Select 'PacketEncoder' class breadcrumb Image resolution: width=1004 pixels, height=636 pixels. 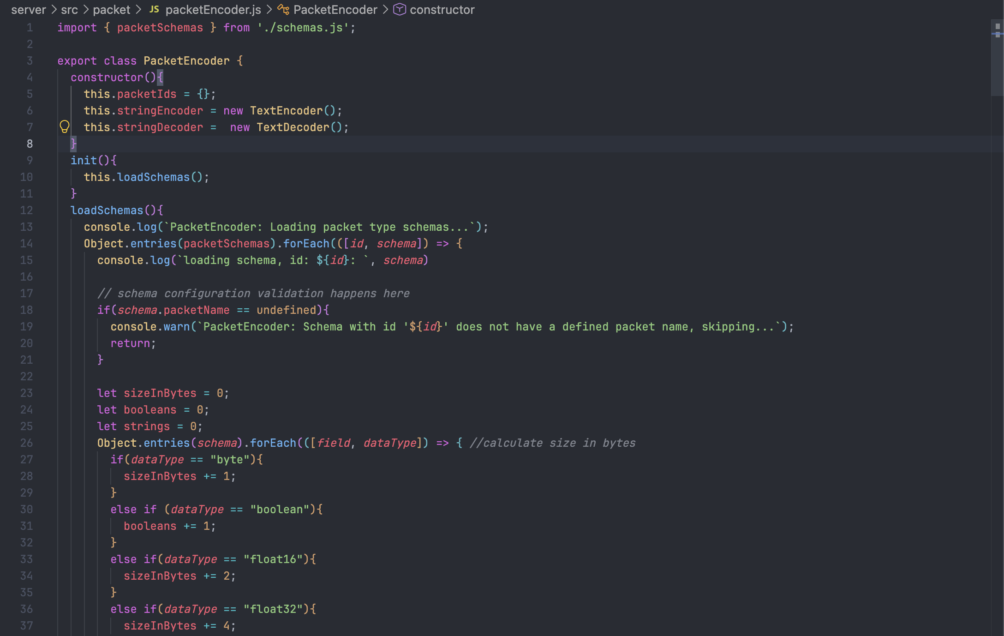(335, 10)
